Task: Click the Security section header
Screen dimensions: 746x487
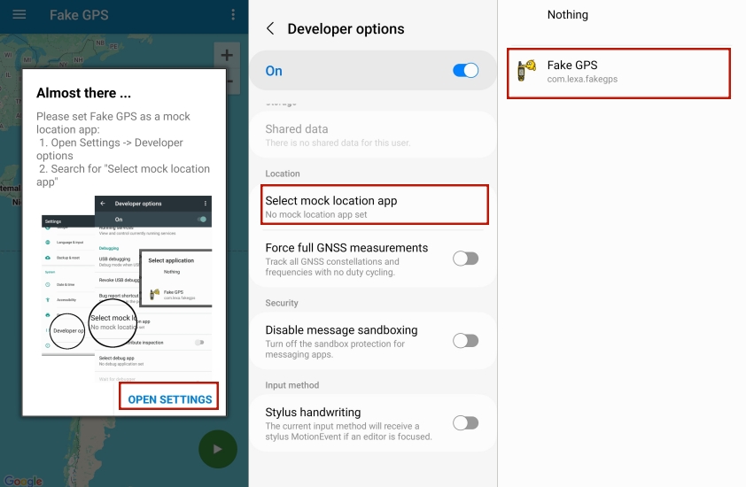Action: click(282, 303)
